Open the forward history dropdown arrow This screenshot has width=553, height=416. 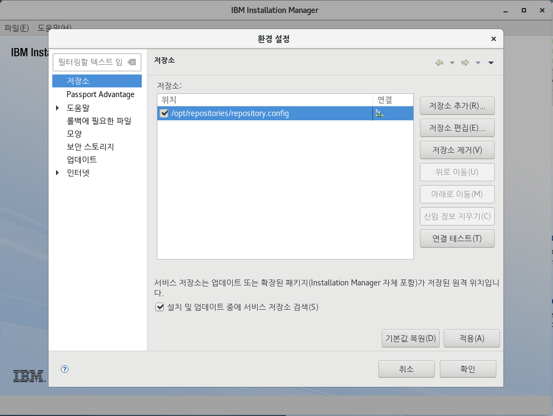(478, 63)
